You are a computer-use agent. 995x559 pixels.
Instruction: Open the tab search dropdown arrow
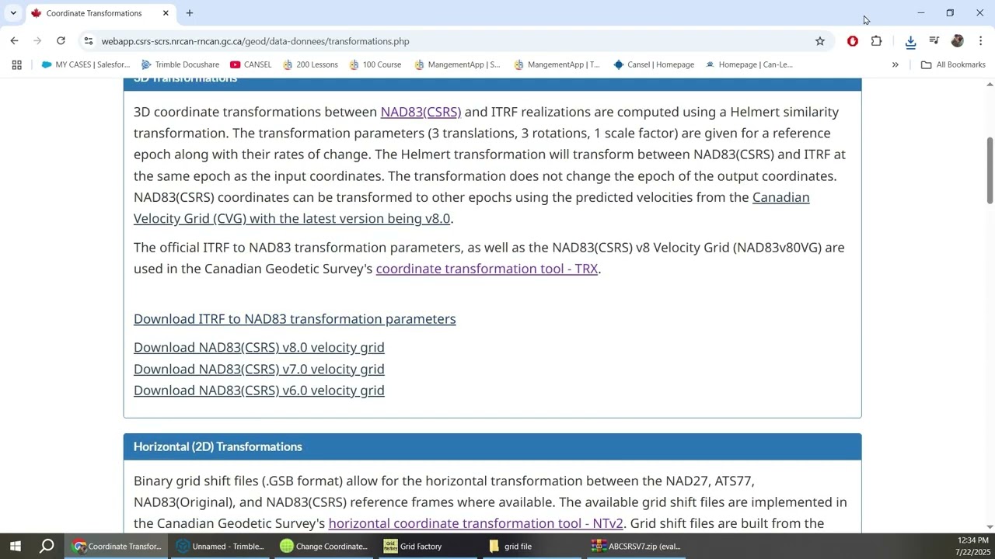pyautogui.click(x=13, y=13)
